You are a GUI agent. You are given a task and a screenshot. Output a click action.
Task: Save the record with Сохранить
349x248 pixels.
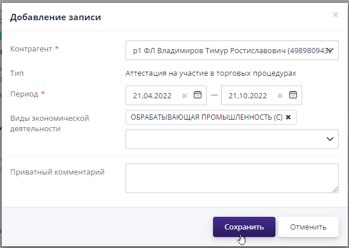pos(244,227)
